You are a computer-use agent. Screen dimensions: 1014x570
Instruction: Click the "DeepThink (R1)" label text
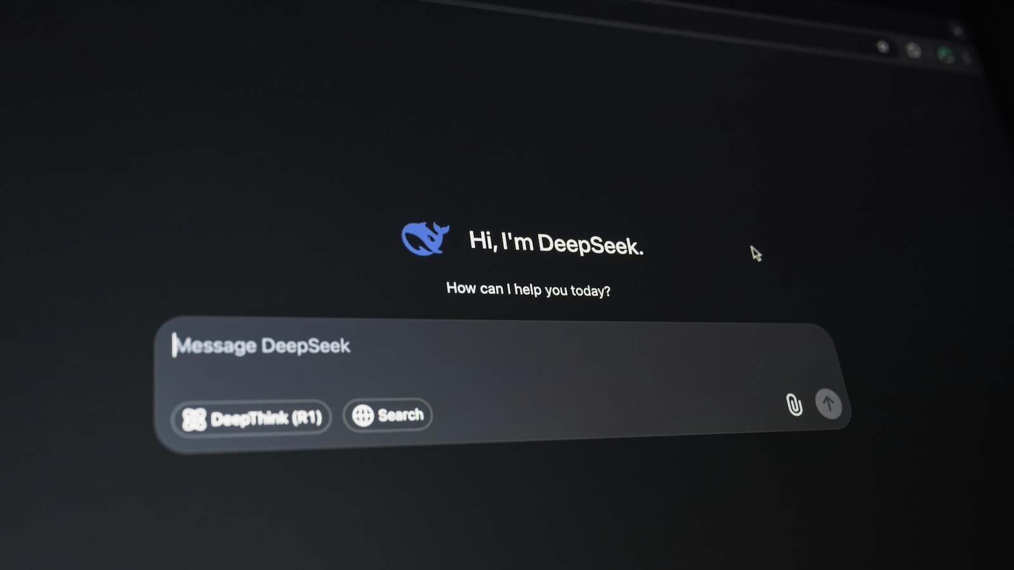(266, 418)
